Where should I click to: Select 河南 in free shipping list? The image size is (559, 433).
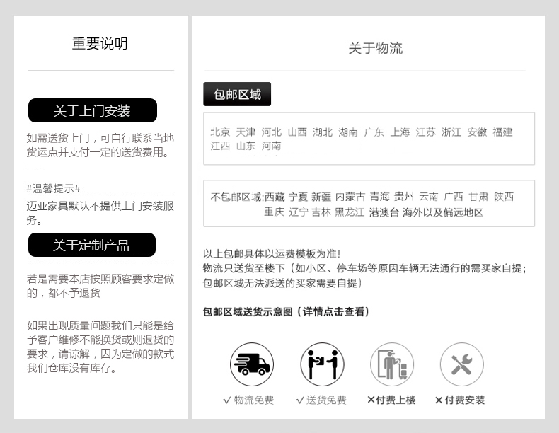271,146
